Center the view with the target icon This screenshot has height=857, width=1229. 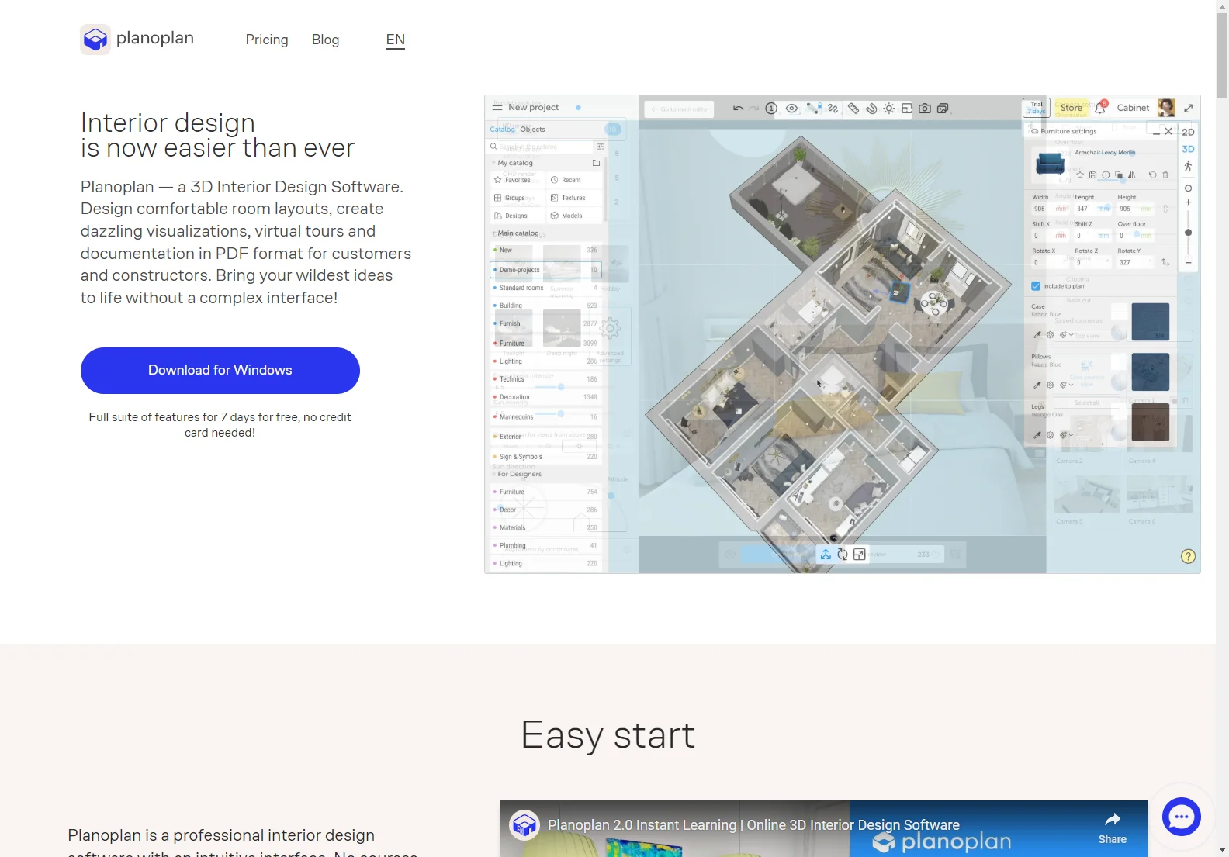pyautogui.click(x=1188, y=188)
